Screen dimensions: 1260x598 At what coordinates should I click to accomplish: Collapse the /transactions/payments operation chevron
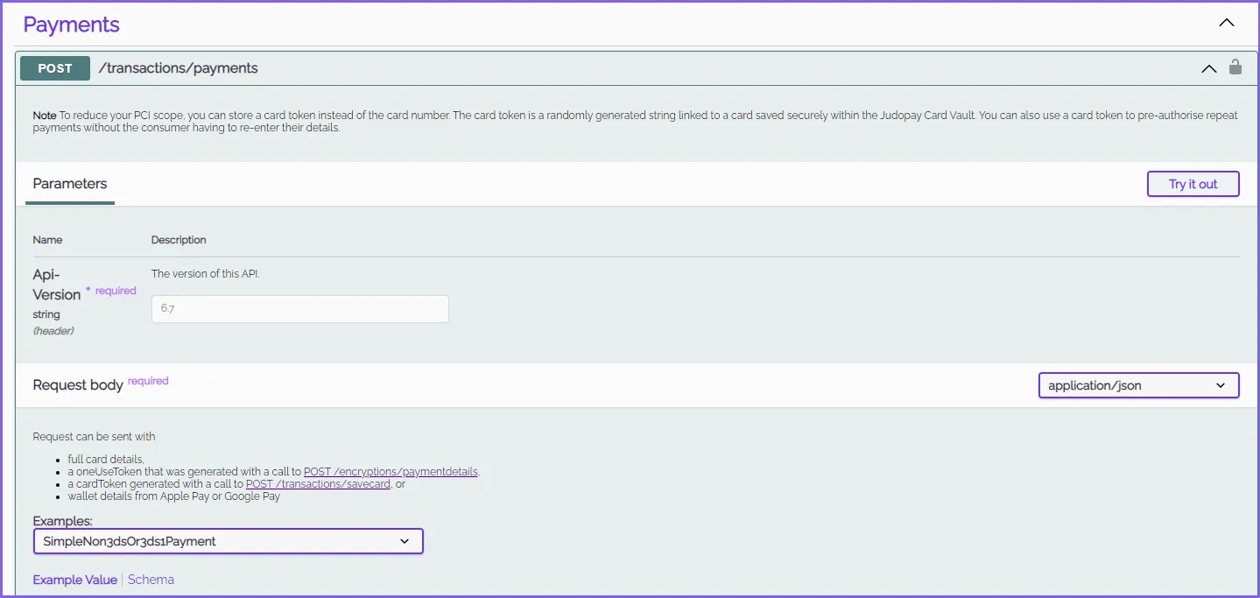1208,68
